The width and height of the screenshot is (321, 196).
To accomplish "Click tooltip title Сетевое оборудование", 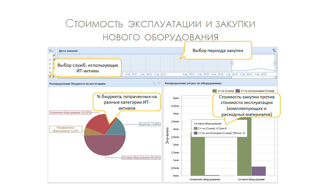I will pyautogui.click(x=208, y=124).
